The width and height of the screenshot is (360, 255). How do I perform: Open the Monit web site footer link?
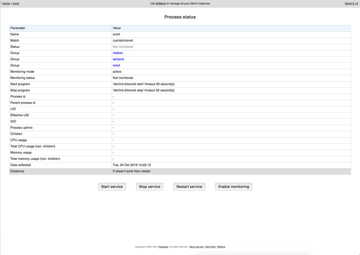196,247
